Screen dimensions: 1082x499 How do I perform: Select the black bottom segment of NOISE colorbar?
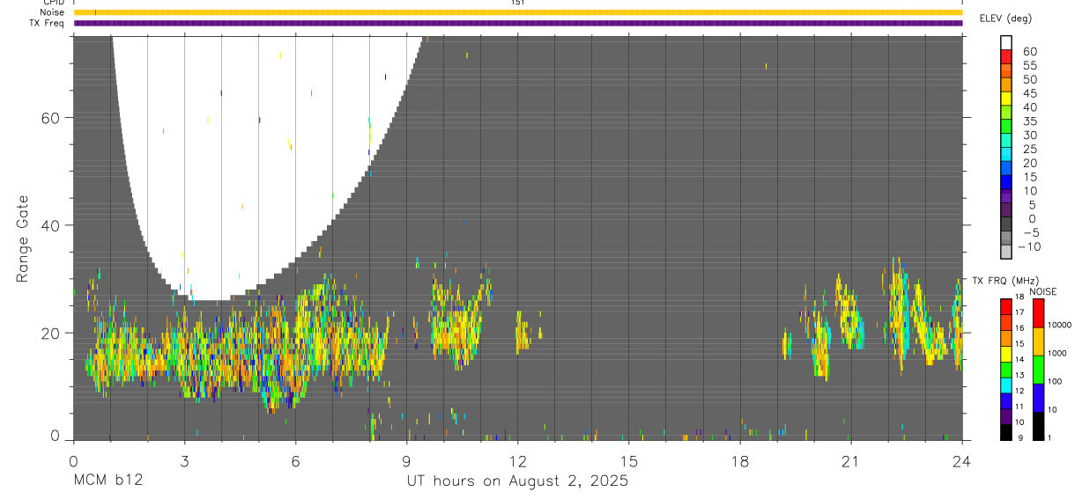pyautogui.click(x=1038, y=426)
